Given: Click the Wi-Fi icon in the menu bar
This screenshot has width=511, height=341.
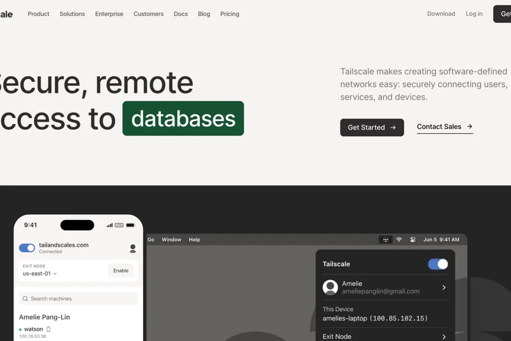Looking at the screenshot, I should point(399,240).
